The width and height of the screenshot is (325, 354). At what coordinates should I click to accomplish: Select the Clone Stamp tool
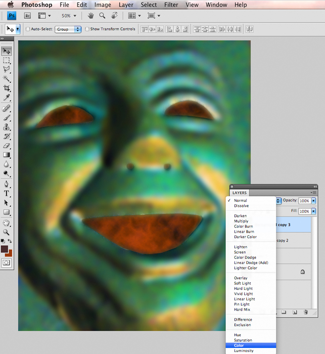(7, 127)
